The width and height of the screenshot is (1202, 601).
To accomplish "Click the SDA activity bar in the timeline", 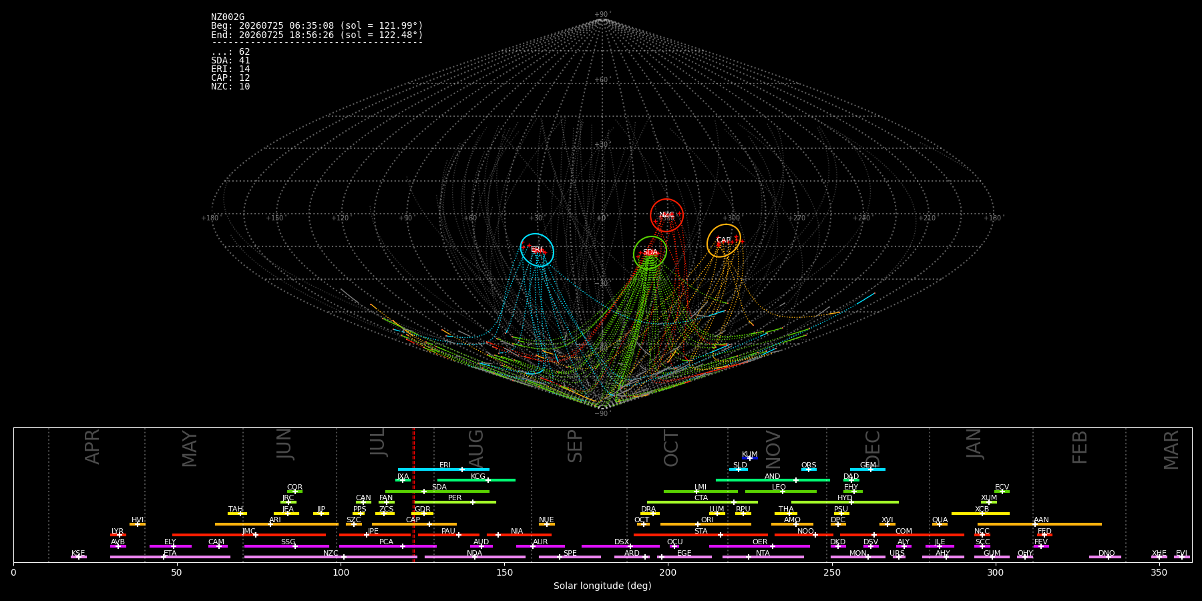I will 437,491.
